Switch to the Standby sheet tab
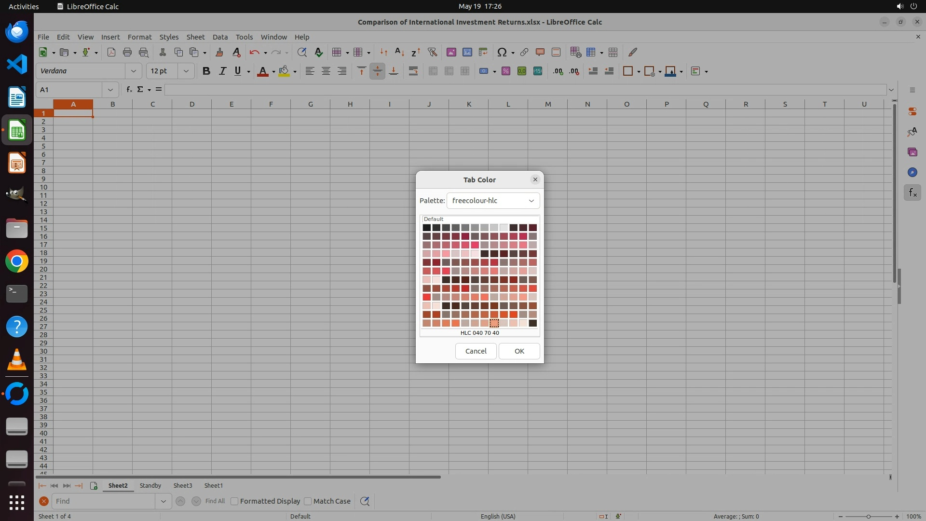This screenshot has width=926, height=521. click(150, 485)
